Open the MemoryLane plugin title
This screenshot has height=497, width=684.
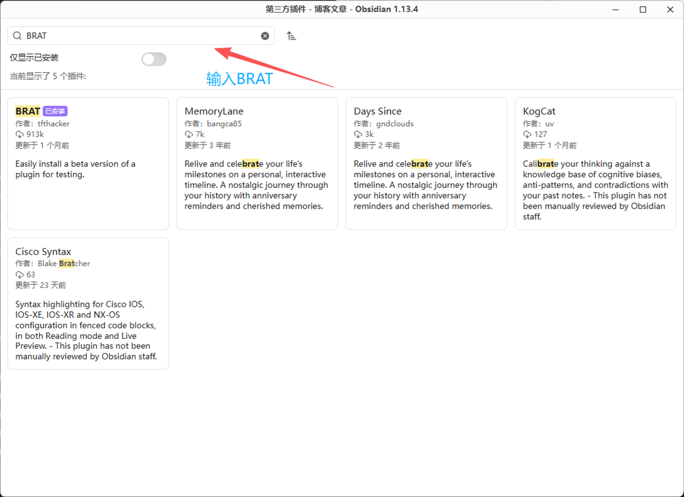pyautogui.click(x=214, y=111)
